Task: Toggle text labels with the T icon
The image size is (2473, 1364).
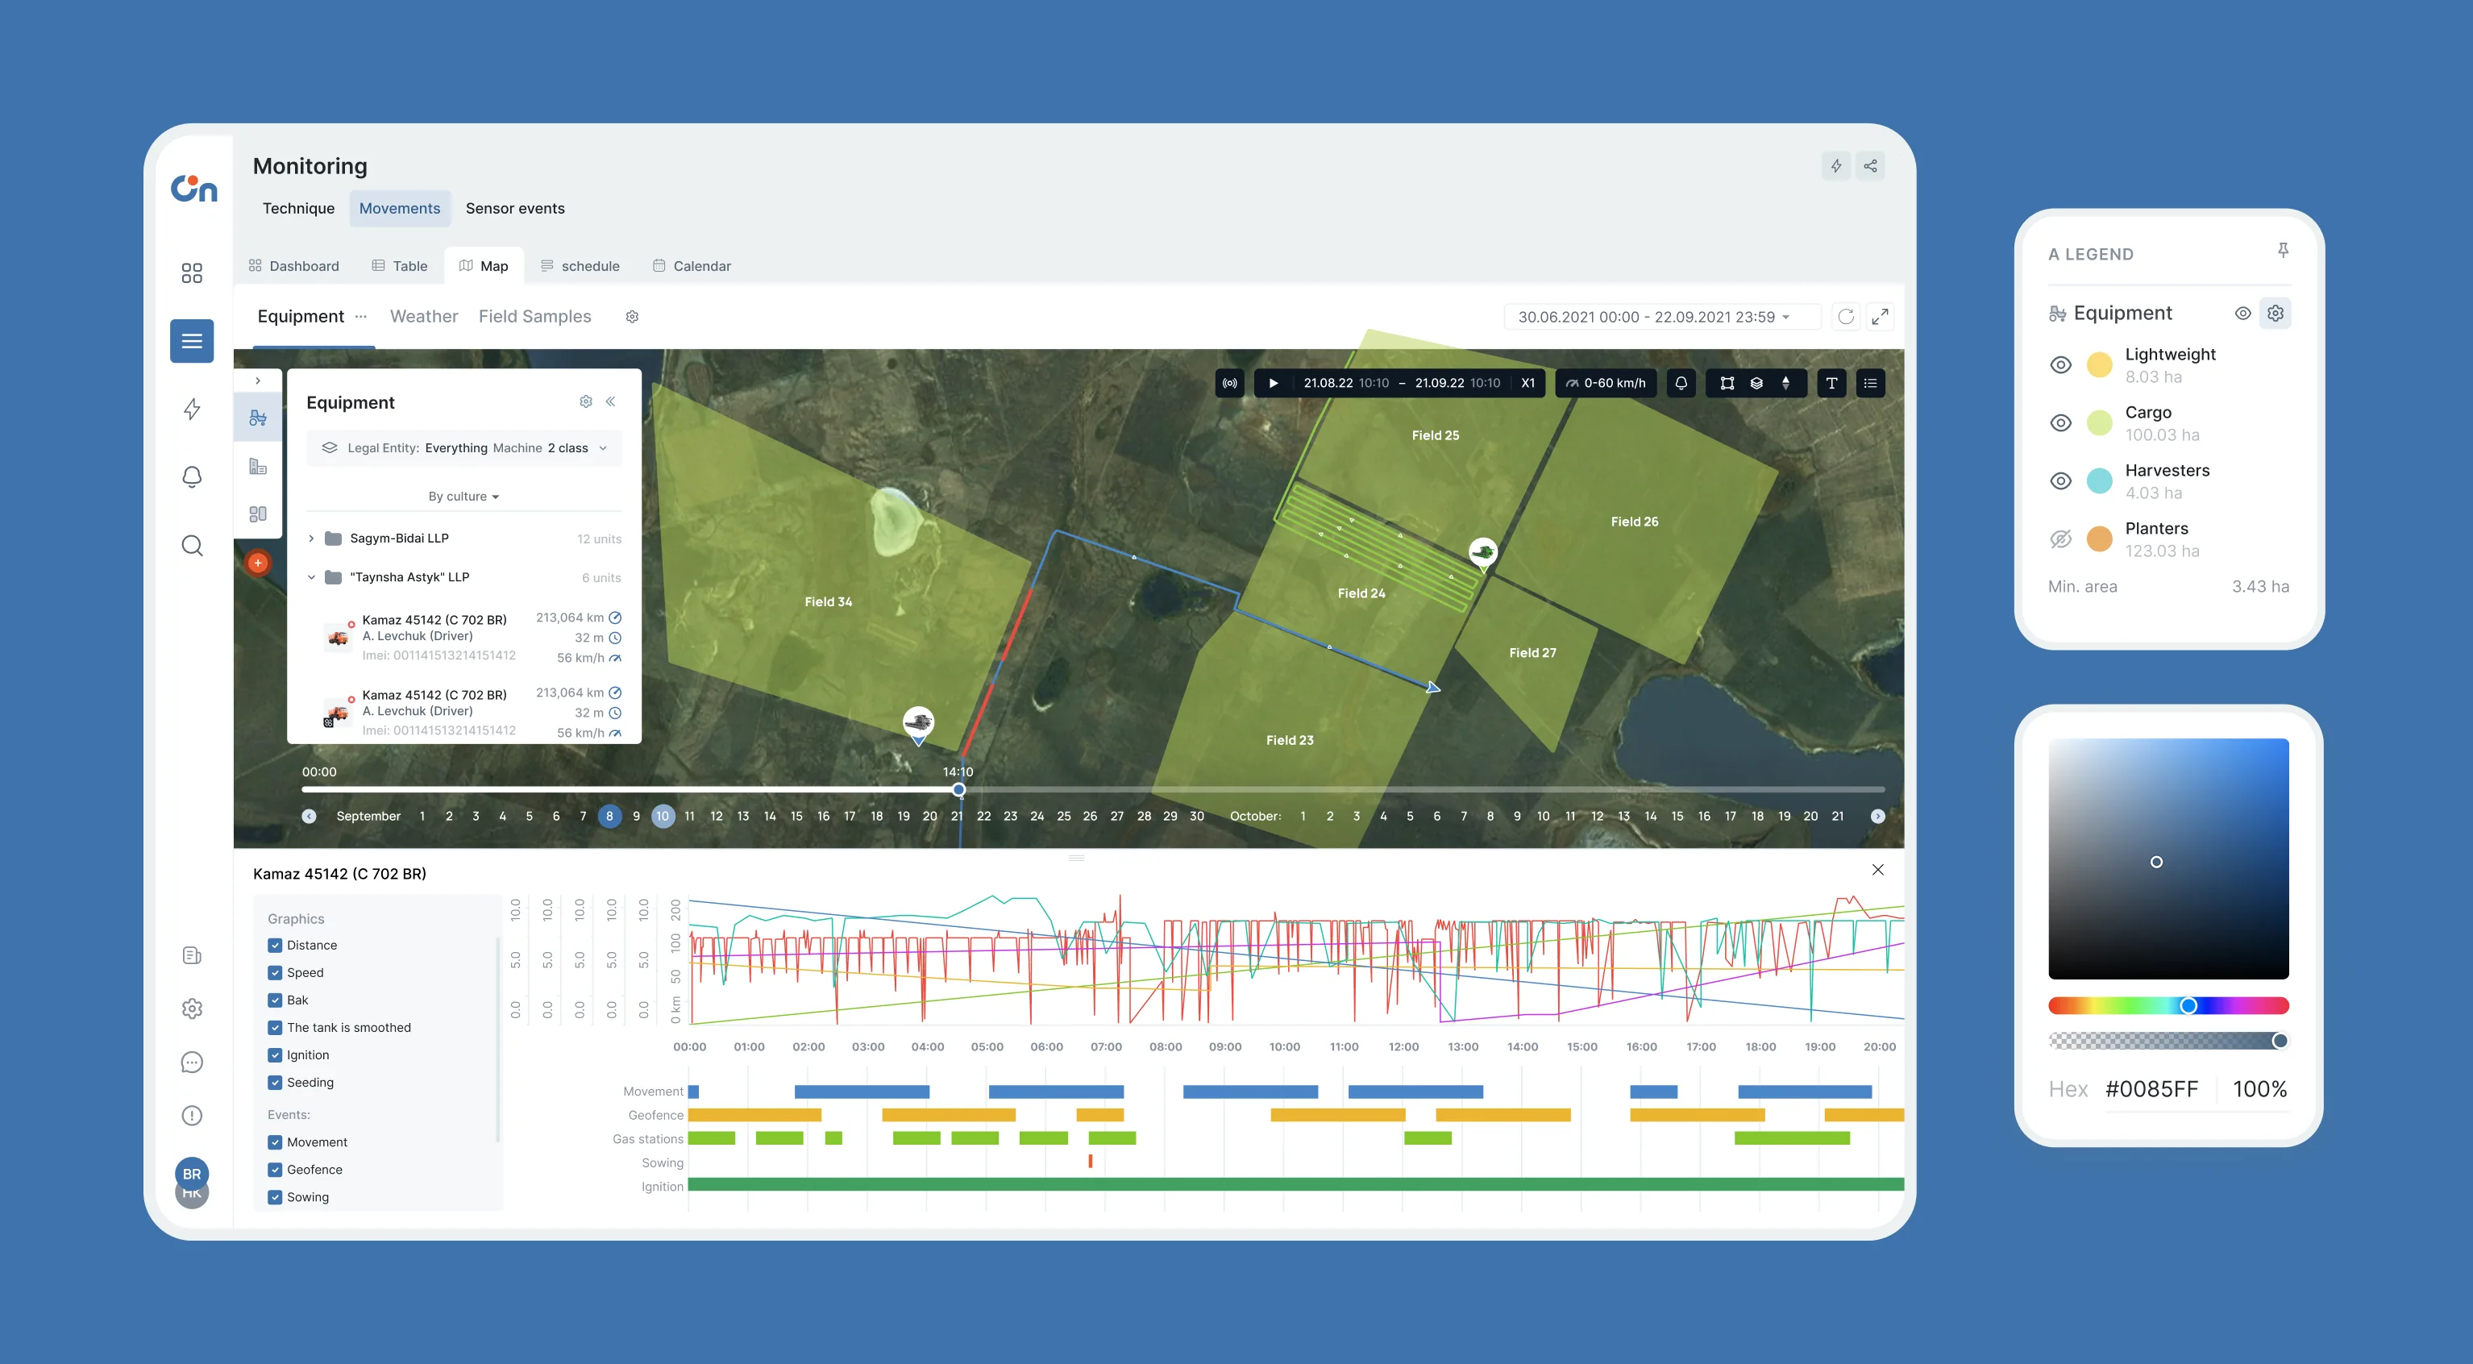Action: coord(1831,383)
